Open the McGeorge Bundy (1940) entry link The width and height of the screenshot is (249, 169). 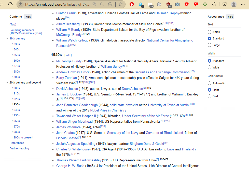pos(69,61)
